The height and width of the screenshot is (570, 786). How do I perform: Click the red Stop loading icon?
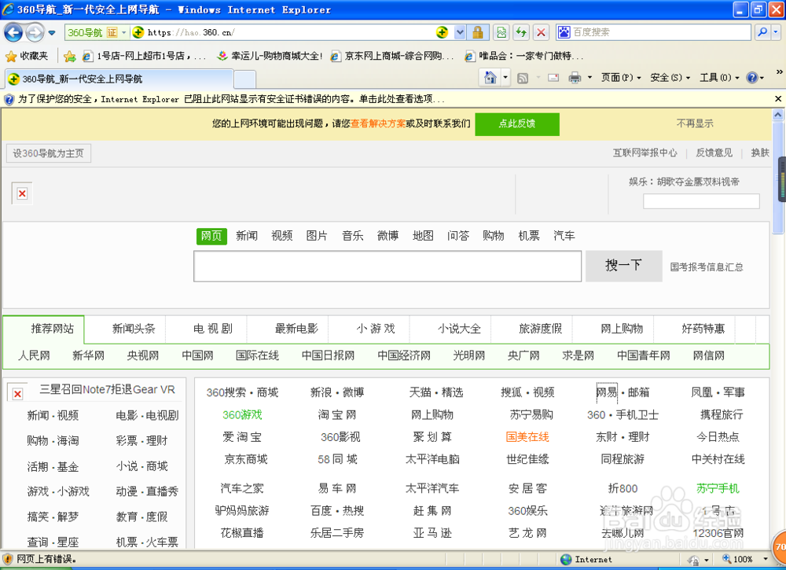tap(541, 32)
